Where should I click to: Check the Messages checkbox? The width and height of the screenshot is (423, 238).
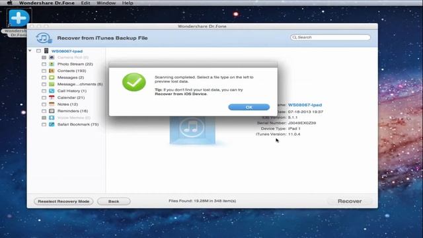44,78
